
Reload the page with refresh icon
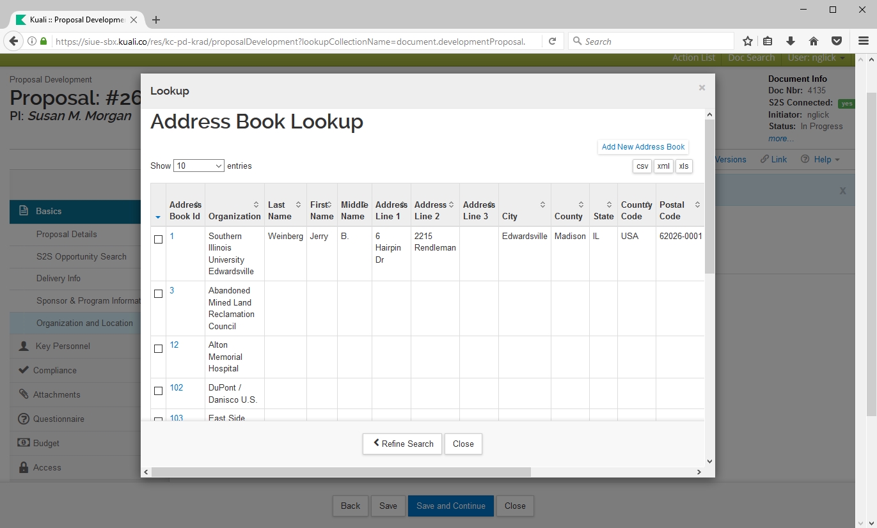point(552,42)
